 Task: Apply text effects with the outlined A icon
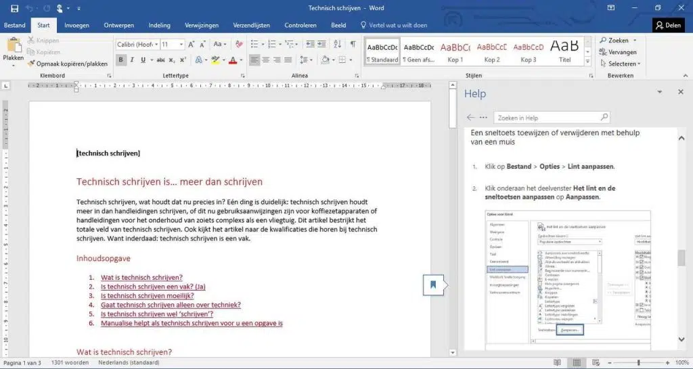pos(198,59)
